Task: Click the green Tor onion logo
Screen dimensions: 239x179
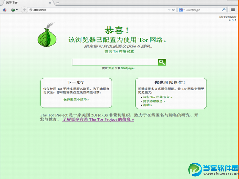Action: (47, 35)
